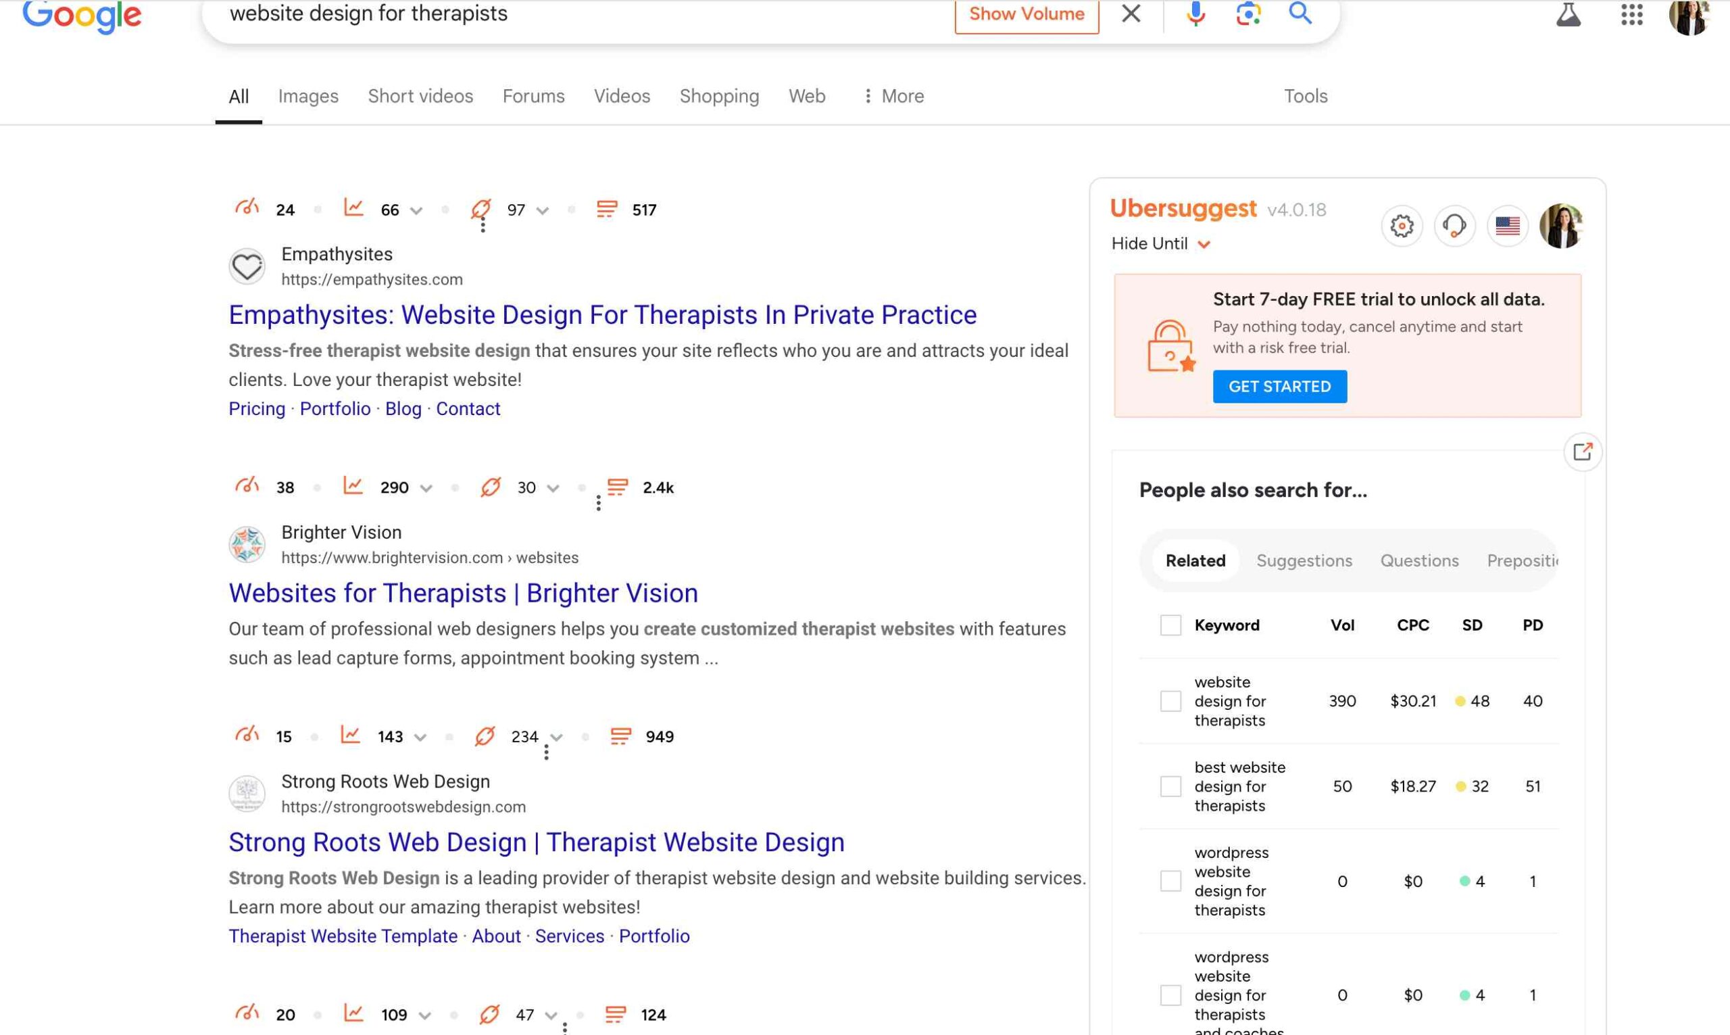Viewport: 1730px width, 1035px height.
Task: Open three-dot menu next to Brighter Vision
Action: [x=598, y=504]
